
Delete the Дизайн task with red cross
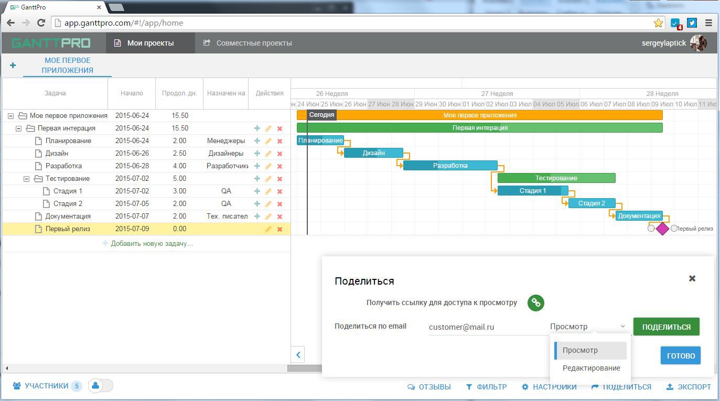[x=280, y=154]
